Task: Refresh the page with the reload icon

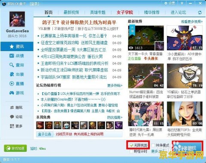Action: coord(200,12)
